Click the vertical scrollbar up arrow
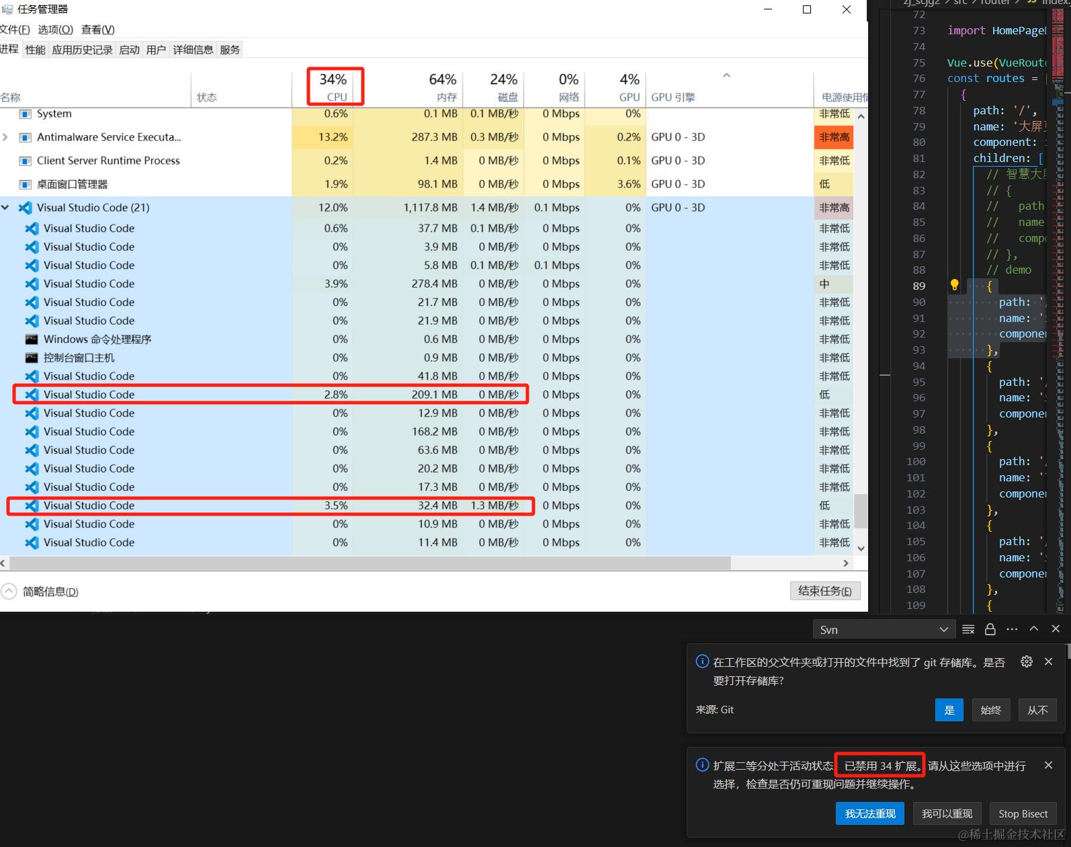The height and width of the screenshot is (847, 1071). click(x=861, y=116)
